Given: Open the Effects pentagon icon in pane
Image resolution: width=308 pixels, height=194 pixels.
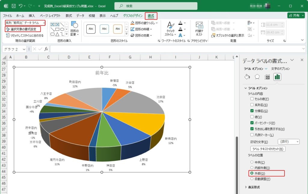Looking at the screenshot, I should 257,77.
